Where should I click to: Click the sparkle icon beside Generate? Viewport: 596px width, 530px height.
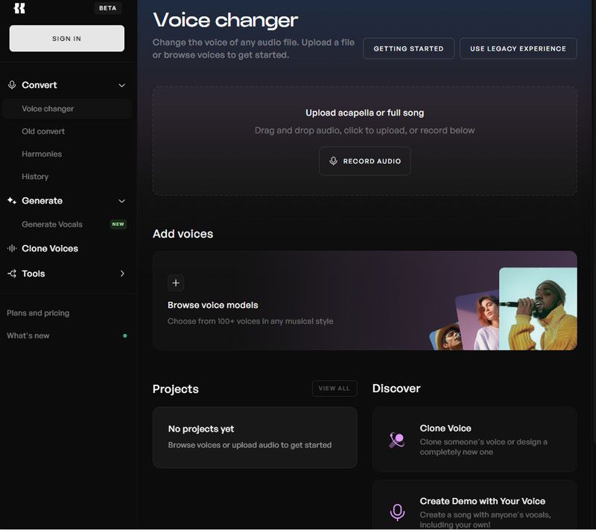(x=12, y=201)
